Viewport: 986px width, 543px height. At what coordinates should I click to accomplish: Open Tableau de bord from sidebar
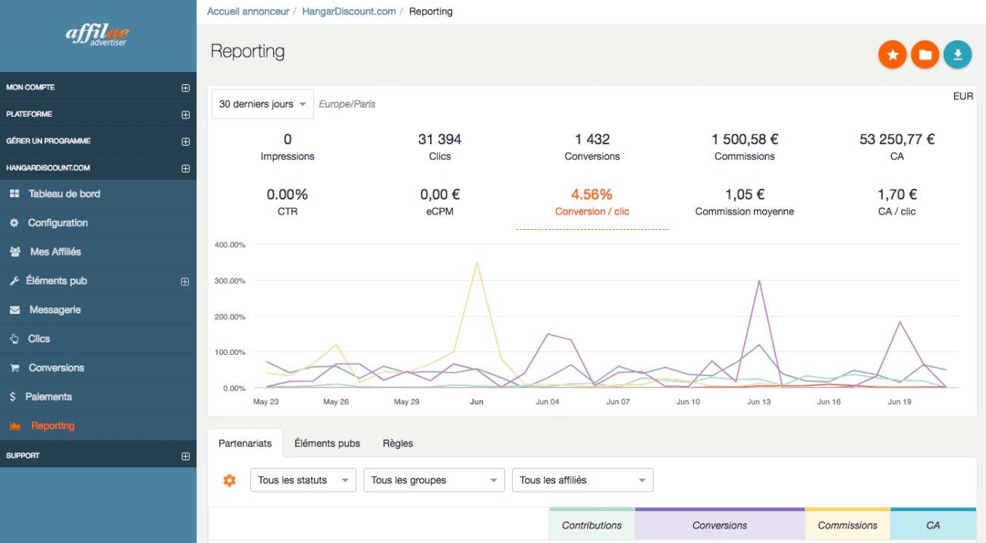tap(64, 194)
